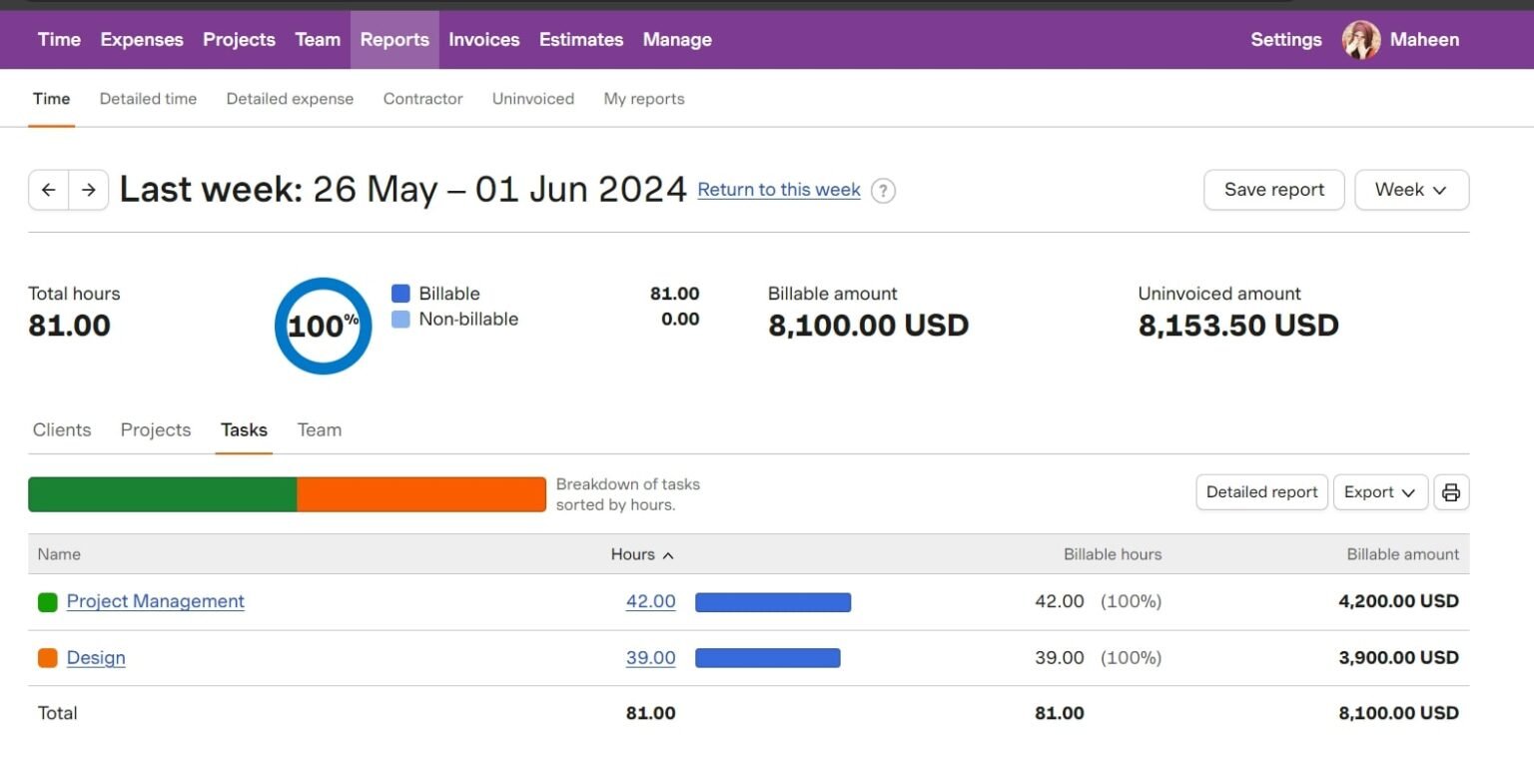The height and width of the screenshot is (769, 1534).
Task: Open the Detailed report button
Action: [1261, 492]
